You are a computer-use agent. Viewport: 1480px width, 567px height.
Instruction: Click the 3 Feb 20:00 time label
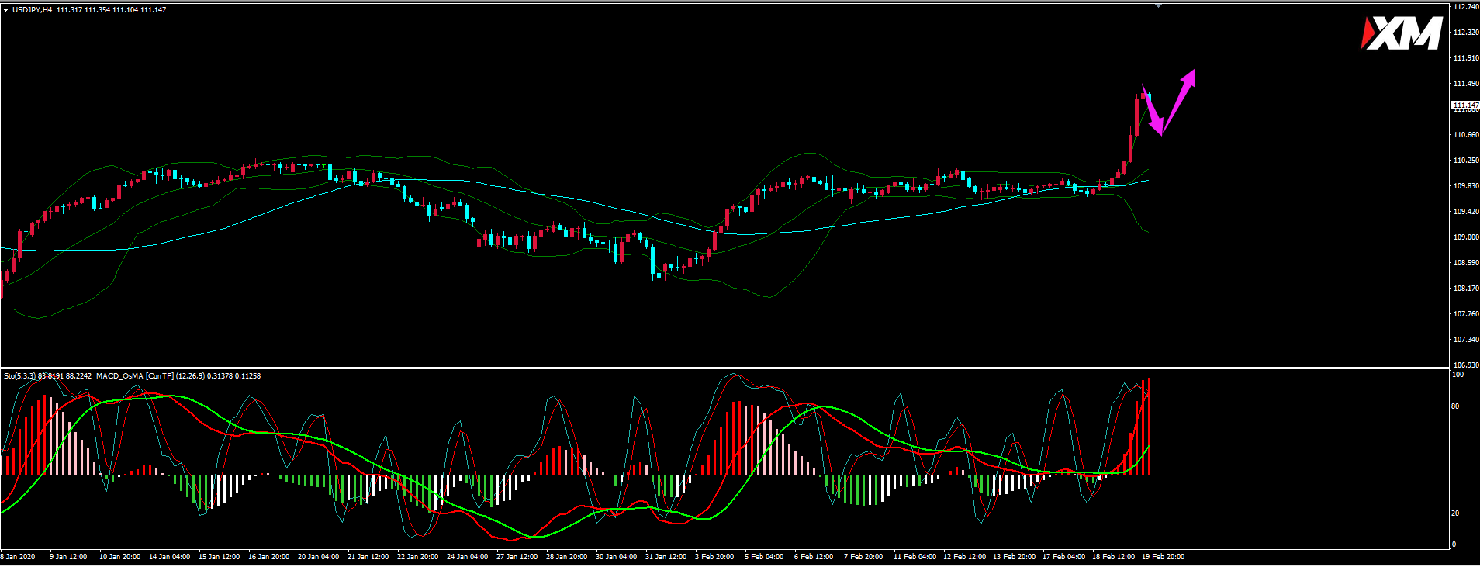(714, 557)
